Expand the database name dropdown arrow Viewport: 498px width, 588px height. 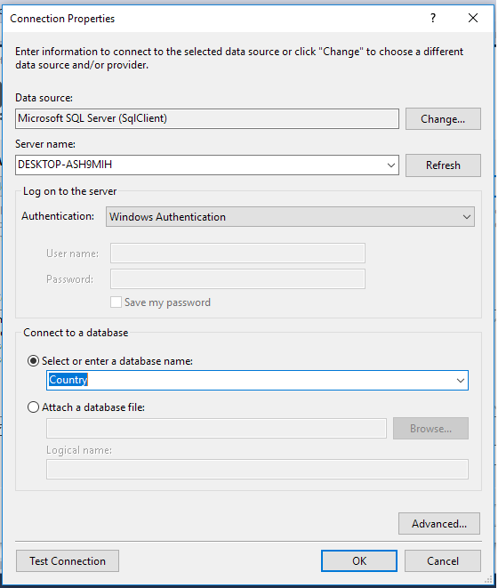pyautogui.click(x=461, y=381)
